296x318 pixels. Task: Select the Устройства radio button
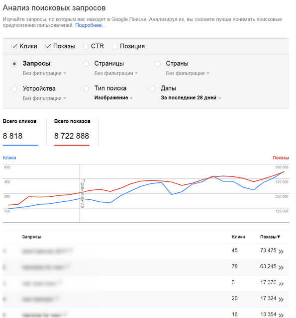(14, 89)
